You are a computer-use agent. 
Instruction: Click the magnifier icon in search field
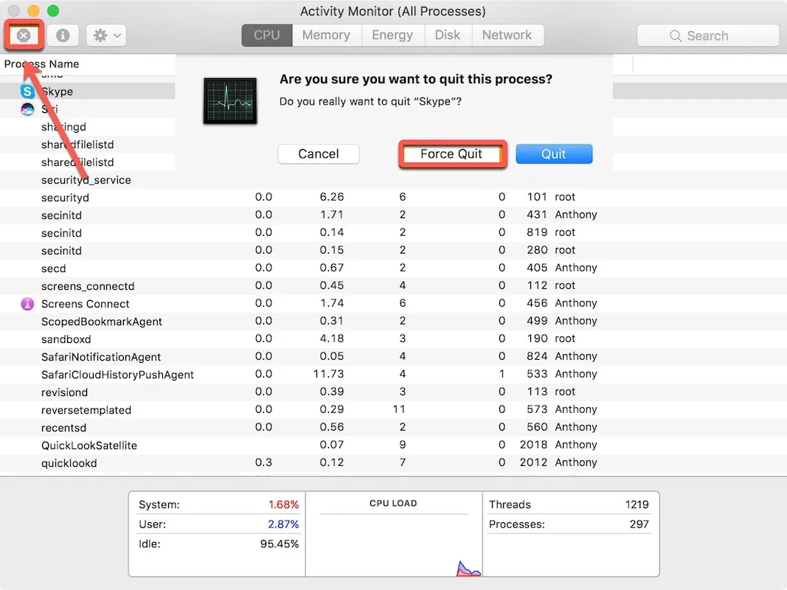point(675,35)
